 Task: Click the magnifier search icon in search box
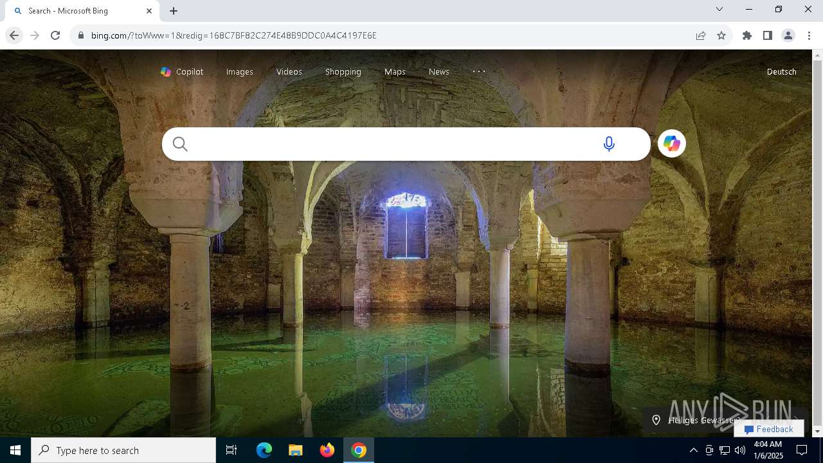(x=180, y=144)
